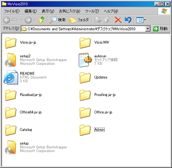
Task: Click the folder icon in the title bar
Action: [4, 4]
